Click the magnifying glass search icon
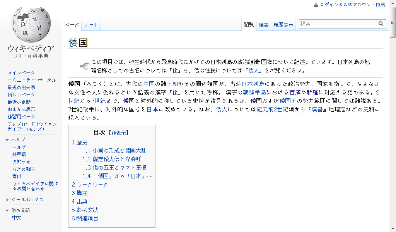The height and width of the screenshot is (232, 396). (x=381, y=24)
